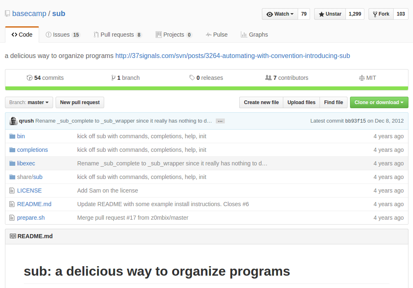Click the book icon in README.md header

coord(13,236)
